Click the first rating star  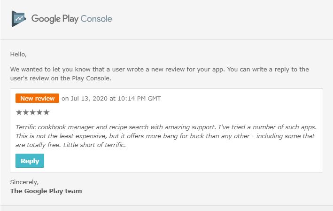pyautogui.click(x=19, y=112)
